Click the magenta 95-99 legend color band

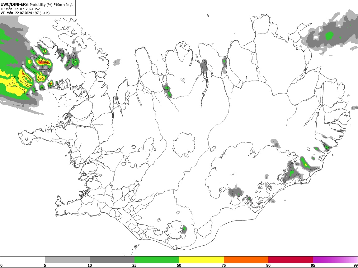(x=335, y=260)
